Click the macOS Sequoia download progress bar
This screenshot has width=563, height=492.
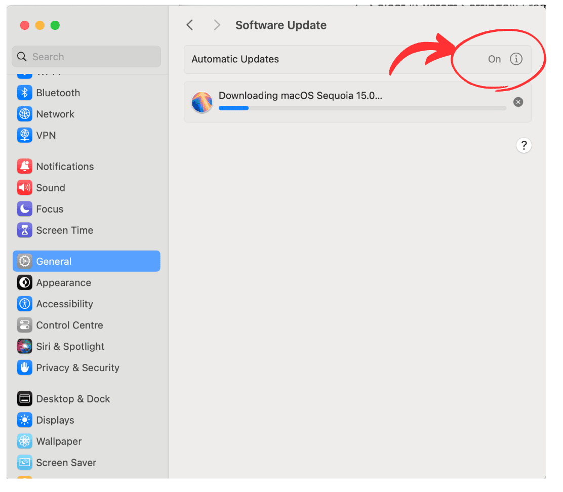pos(362,108)
